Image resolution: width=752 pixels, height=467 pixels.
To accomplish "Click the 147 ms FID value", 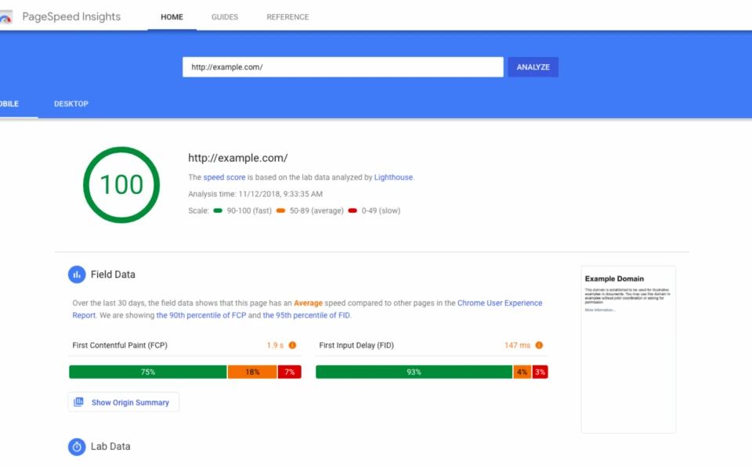I will (517, 345).
